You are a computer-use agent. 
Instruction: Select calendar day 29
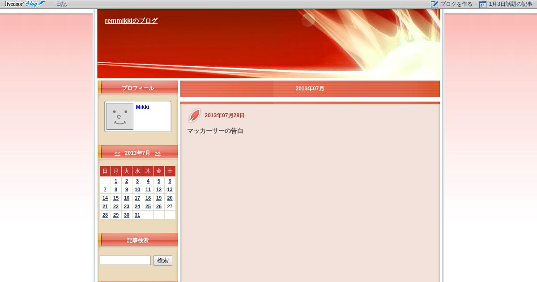pos(116,215)
